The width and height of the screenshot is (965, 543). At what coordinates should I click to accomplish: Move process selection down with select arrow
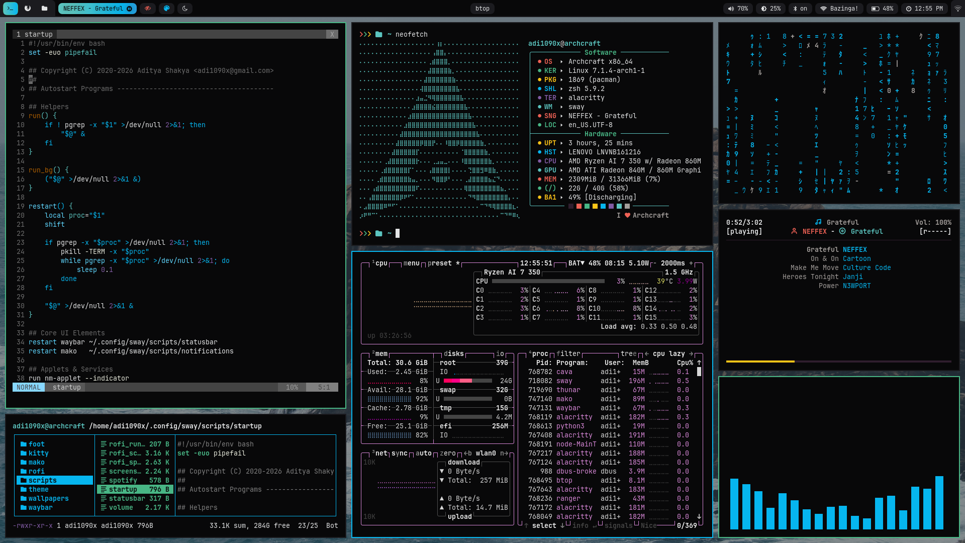coord(562,525)
